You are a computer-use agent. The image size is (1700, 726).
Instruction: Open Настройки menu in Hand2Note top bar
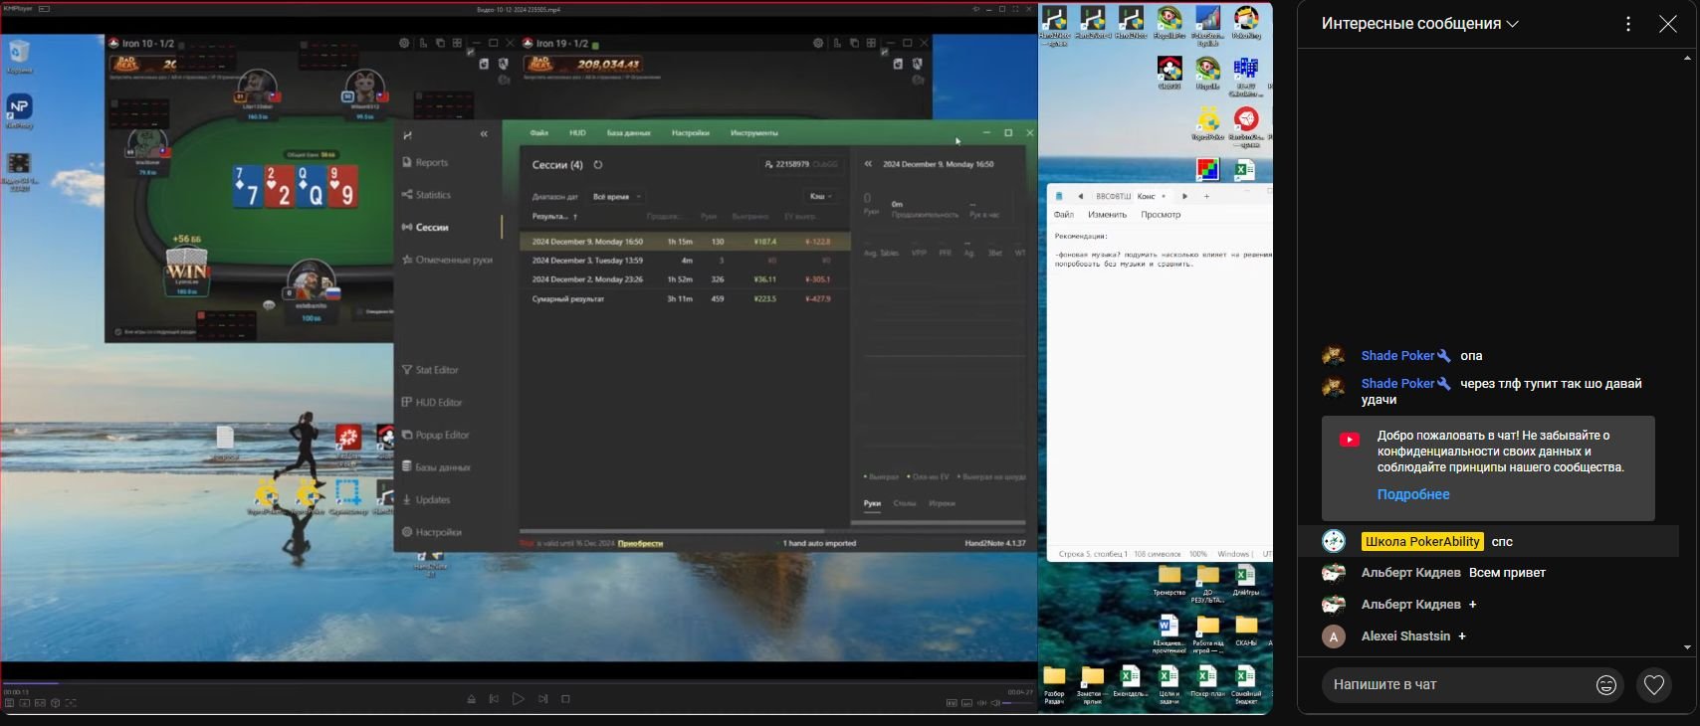click(690, 132)
